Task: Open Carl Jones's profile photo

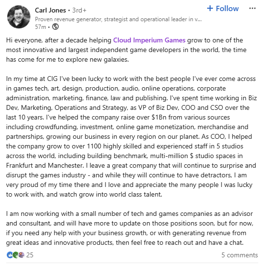Action: (x=19, y=17)
